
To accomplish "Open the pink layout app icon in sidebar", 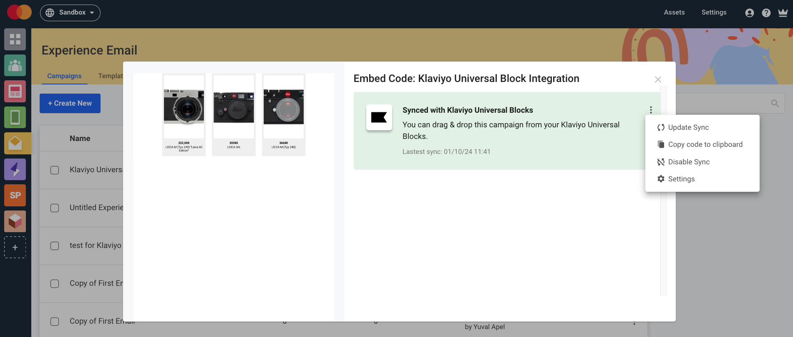I will (15, 91).
